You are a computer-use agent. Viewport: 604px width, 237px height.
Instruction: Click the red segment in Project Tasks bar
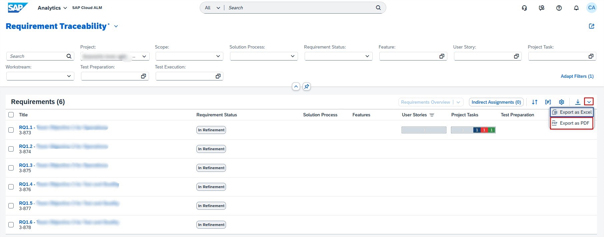(x=484, y=130)
